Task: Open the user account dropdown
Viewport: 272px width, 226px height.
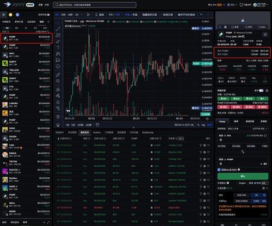Action: (x=261, y=5)
